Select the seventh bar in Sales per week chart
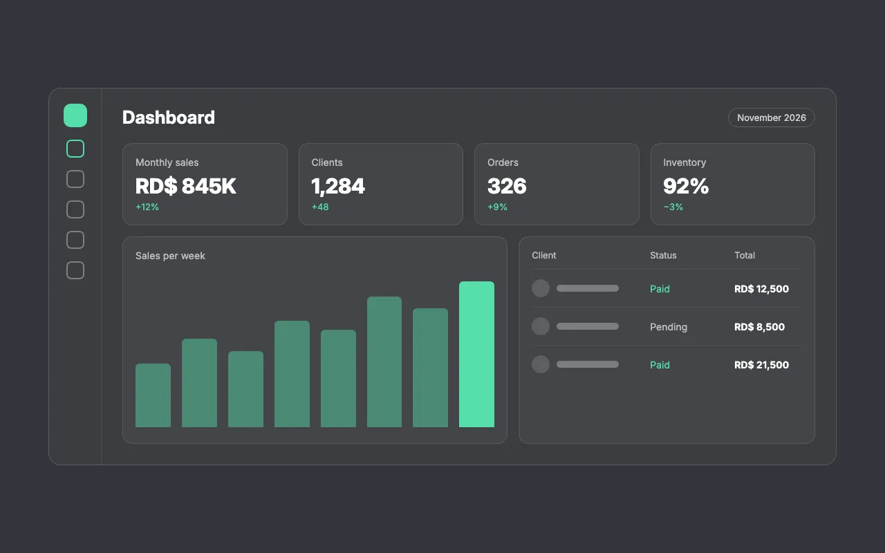 tap(430, 368)
